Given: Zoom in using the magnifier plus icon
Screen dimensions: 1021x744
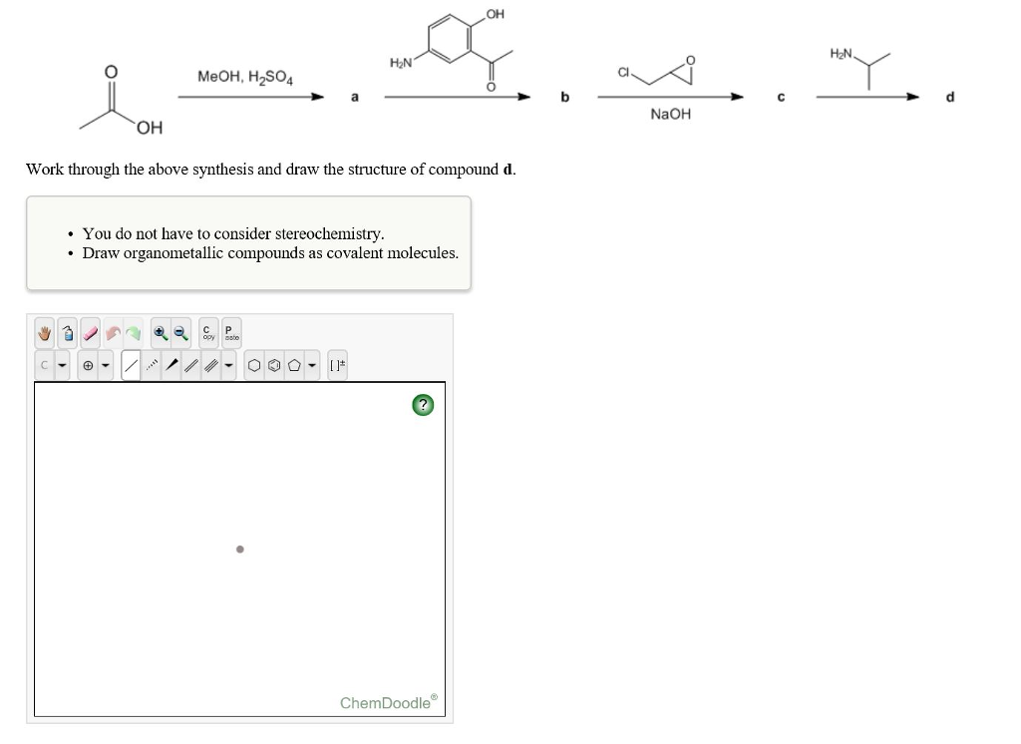Looking at the screenshot, I should (161, 332).
